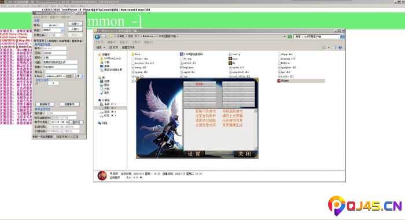The width and height of the screenshot is (405, 220).
Task: Click the 设置 settings button in launcher
Action: tap(194, 154)
